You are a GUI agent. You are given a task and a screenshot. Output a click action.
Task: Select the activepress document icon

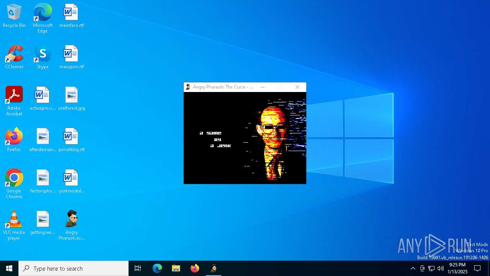tap(42, 99)
